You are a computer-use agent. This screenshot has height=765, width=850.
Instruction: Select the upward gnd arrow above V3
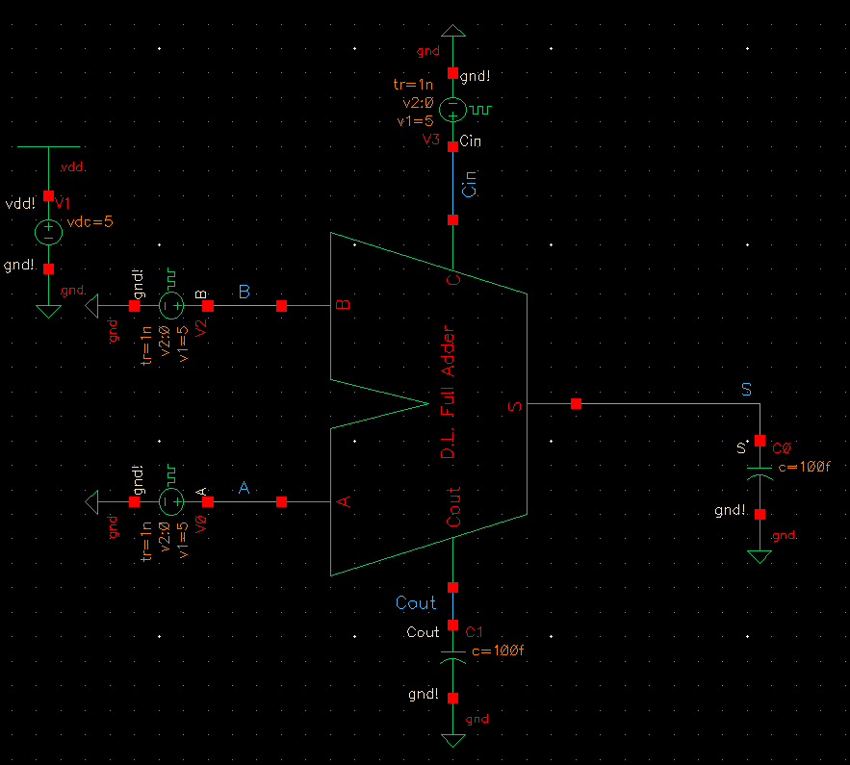point(452,30)
